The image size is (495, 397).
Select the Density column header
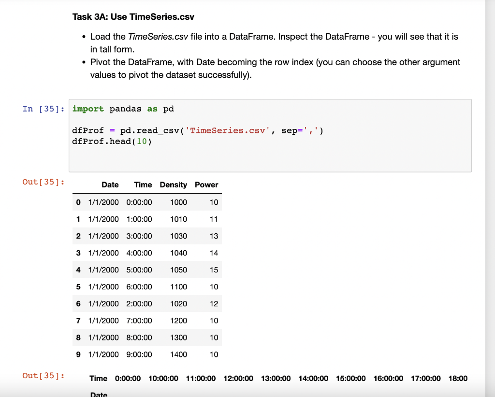(x=173, y=184)
